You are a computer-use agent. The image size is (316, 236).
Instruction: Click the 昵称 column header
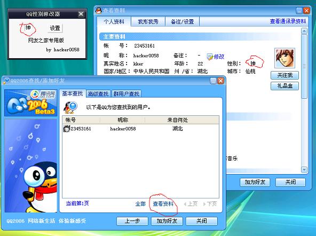[123, 120]
